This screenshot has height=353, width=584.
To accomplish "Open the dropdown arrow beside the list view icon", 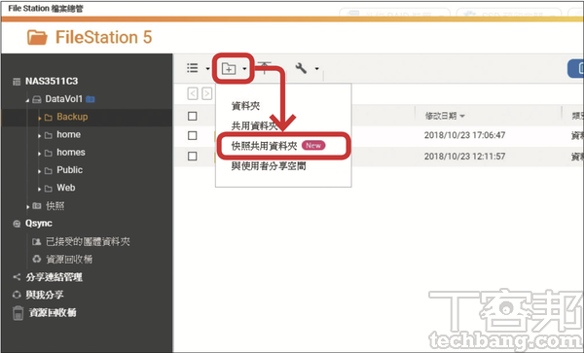I will click(x=207, y=68).
